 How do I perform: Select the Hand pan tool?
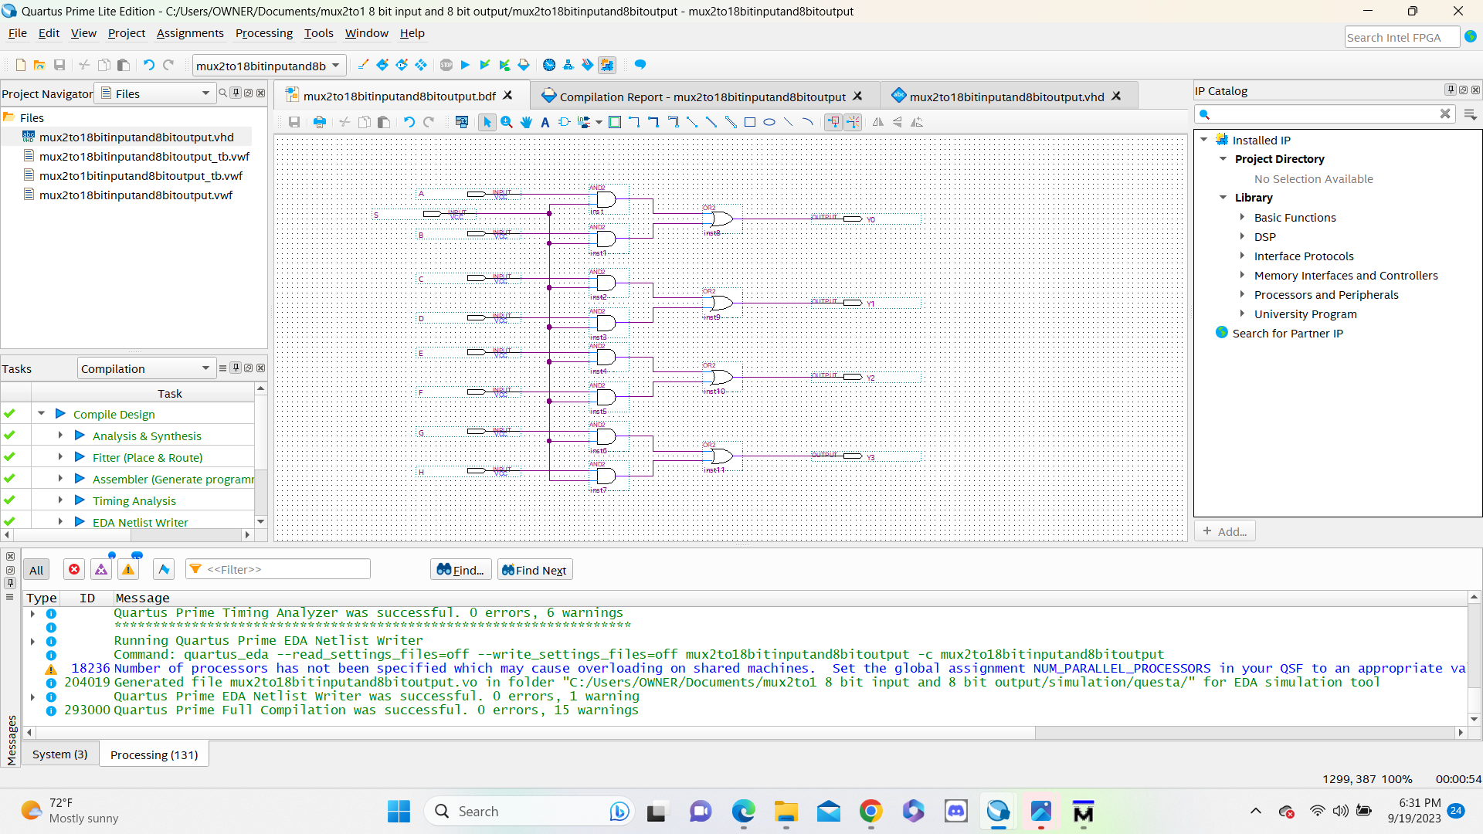(526, 122)
